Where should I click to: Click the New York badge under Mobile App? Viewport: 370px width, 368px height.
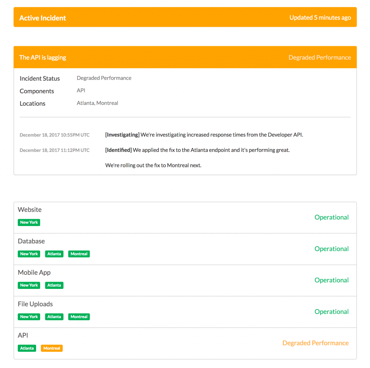coord(29,285)
